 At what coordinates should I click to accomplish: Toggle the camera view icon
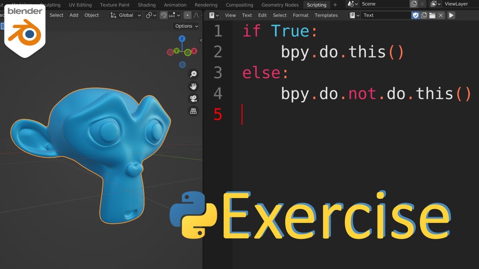point(193,99)
